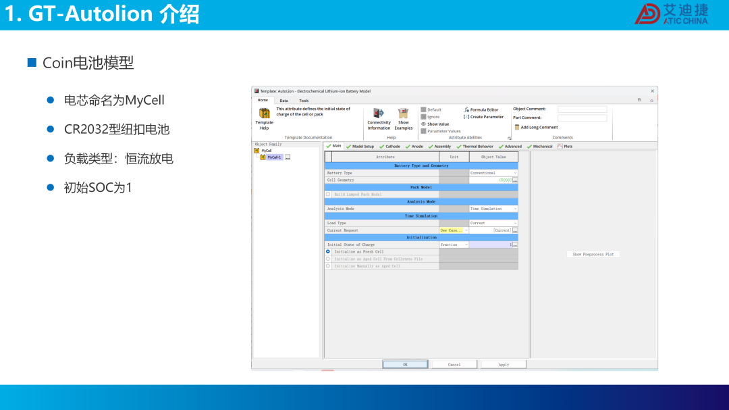
Task: Select Initialize as Fresh Cell radio
Action: coord(328,252)
